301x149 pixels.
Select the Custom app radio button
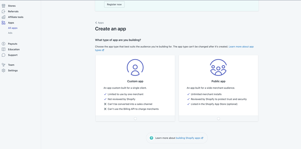[135, 118]
